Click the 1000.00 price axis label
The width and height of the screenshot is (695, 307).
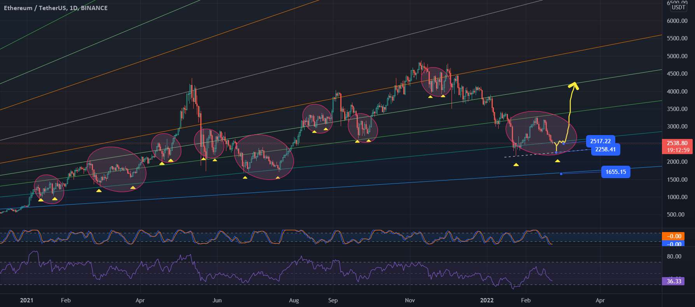pyautogui.click(x=677, y=197)
